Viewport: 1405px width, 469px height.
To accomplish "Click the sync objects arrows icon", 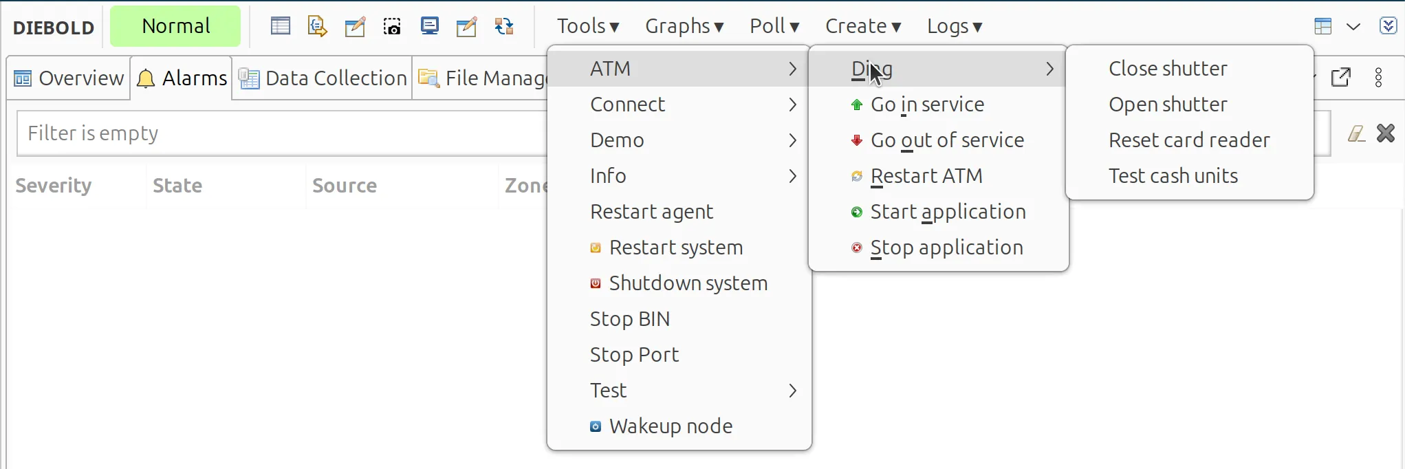I will pos(504,27).
